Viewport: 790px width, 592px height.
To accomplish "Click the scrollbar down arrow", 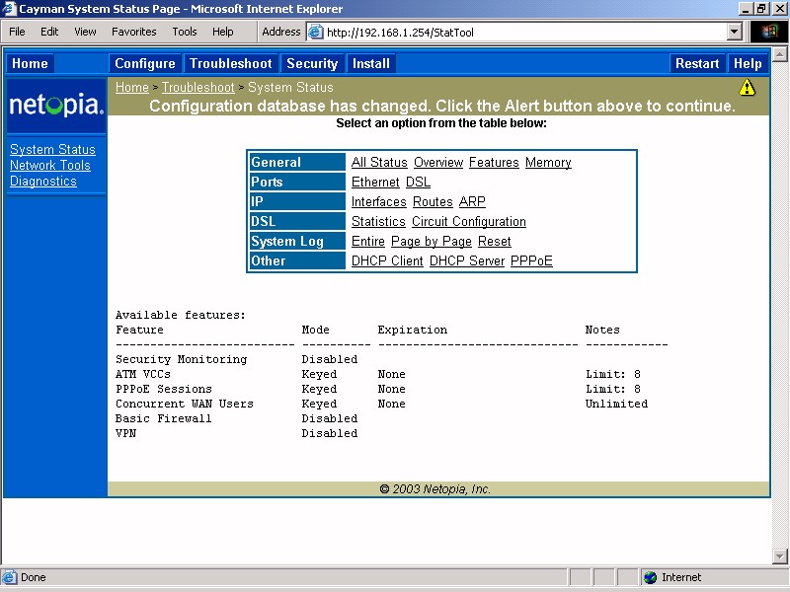I will (779, 555).
